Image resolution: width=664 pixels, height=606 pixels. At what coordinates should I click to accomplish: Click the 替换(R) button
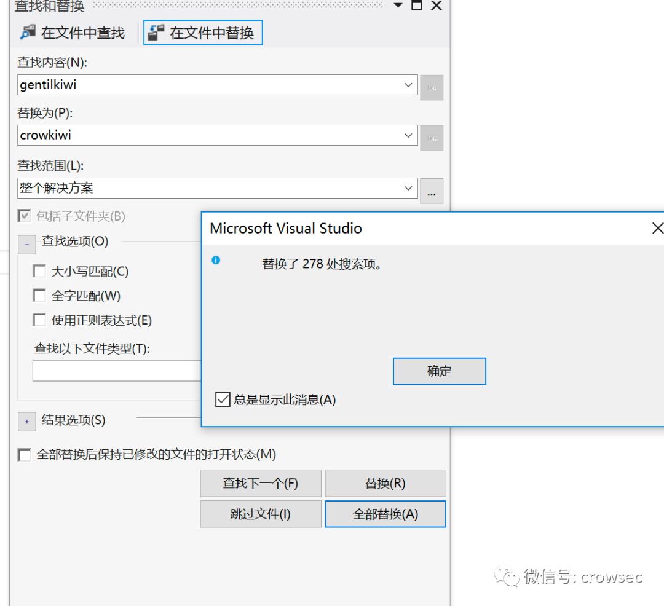(385, 483)
